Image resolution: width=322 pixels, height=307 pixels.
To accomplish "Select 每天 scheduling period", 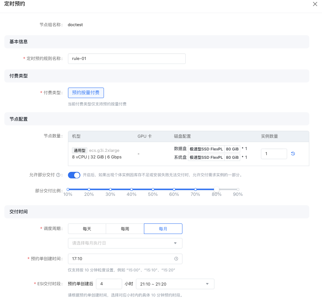I will [87, 229].
